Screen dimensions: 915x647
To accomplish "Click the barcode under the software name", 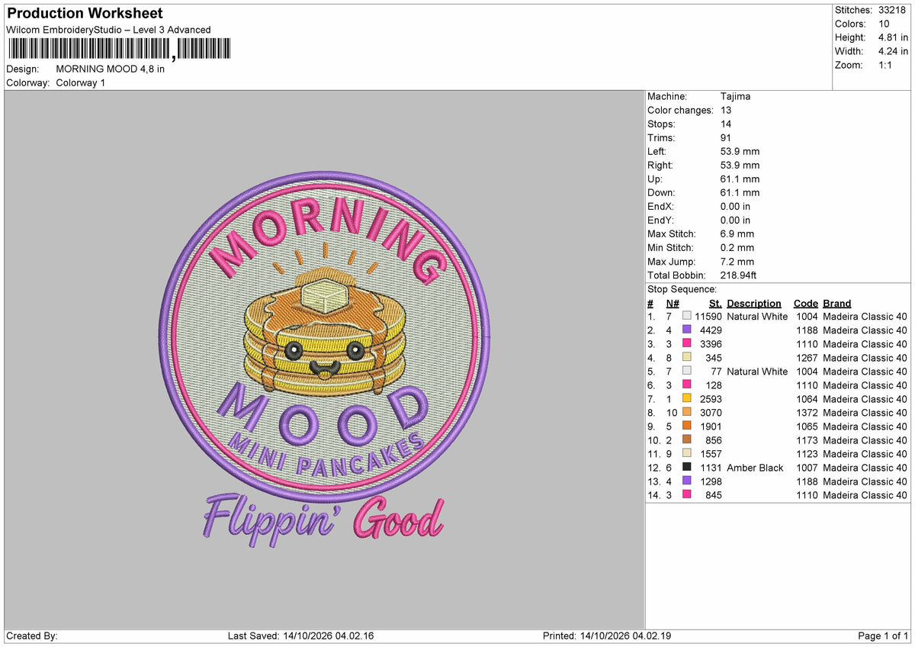I will (118, 49).
